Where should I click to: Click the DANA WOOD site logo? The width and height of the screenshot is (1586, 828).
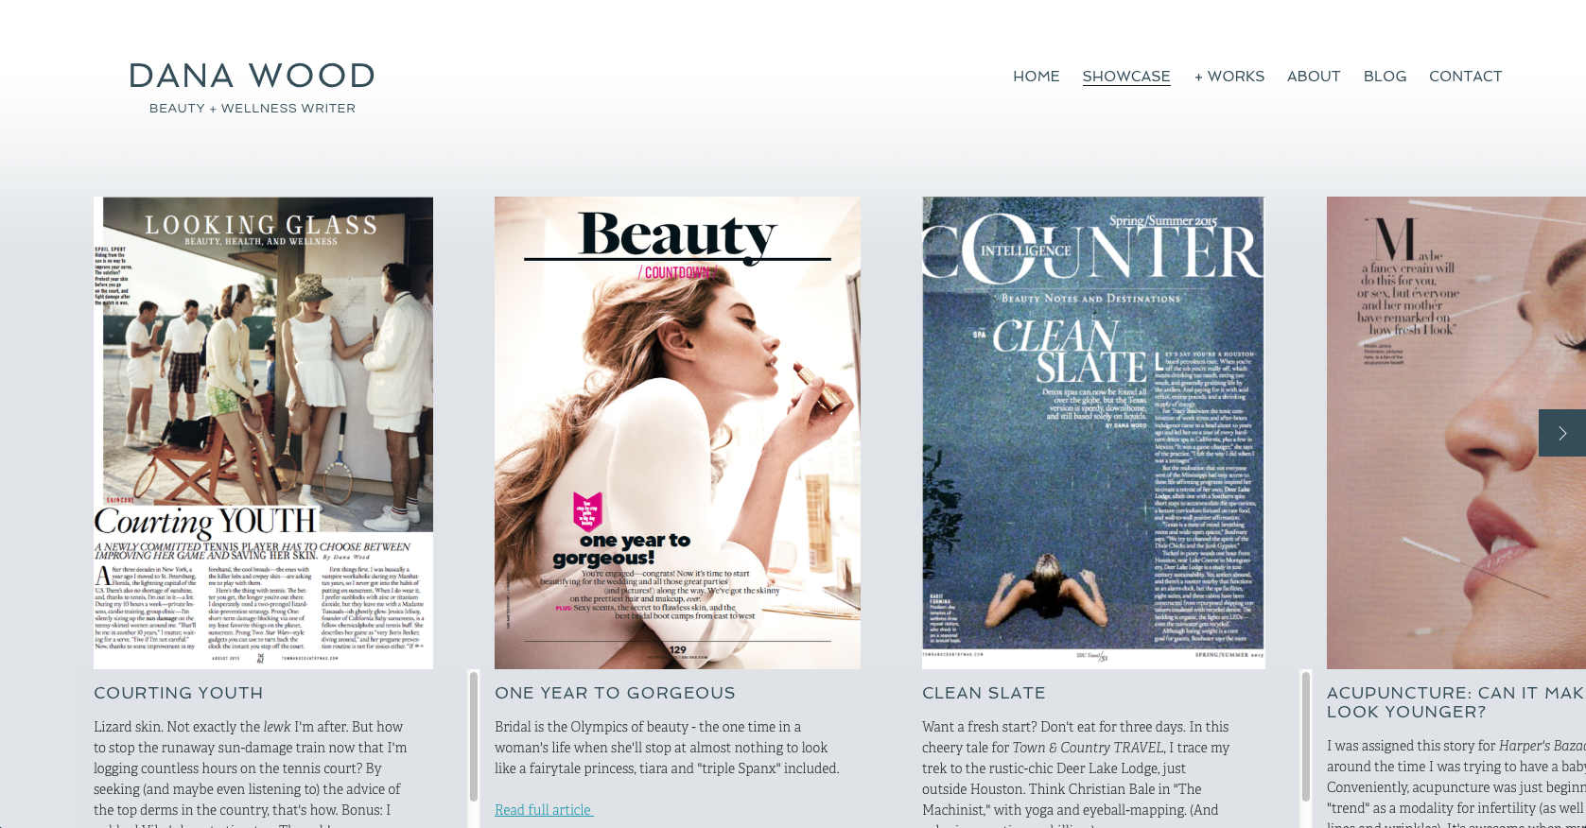pyautogui.click(x=252, y=76)
